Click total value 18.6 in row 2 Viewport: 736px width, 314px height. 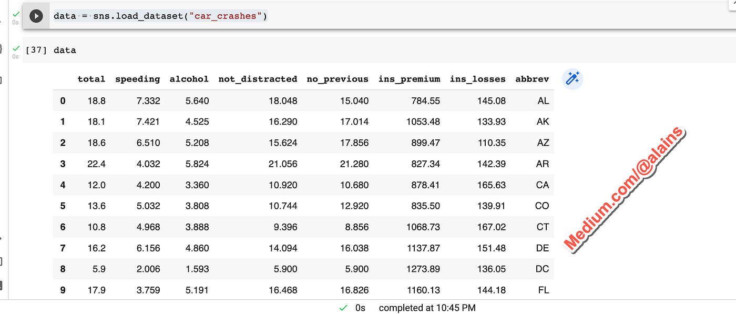pyautogui.click(x=97, y=143)
